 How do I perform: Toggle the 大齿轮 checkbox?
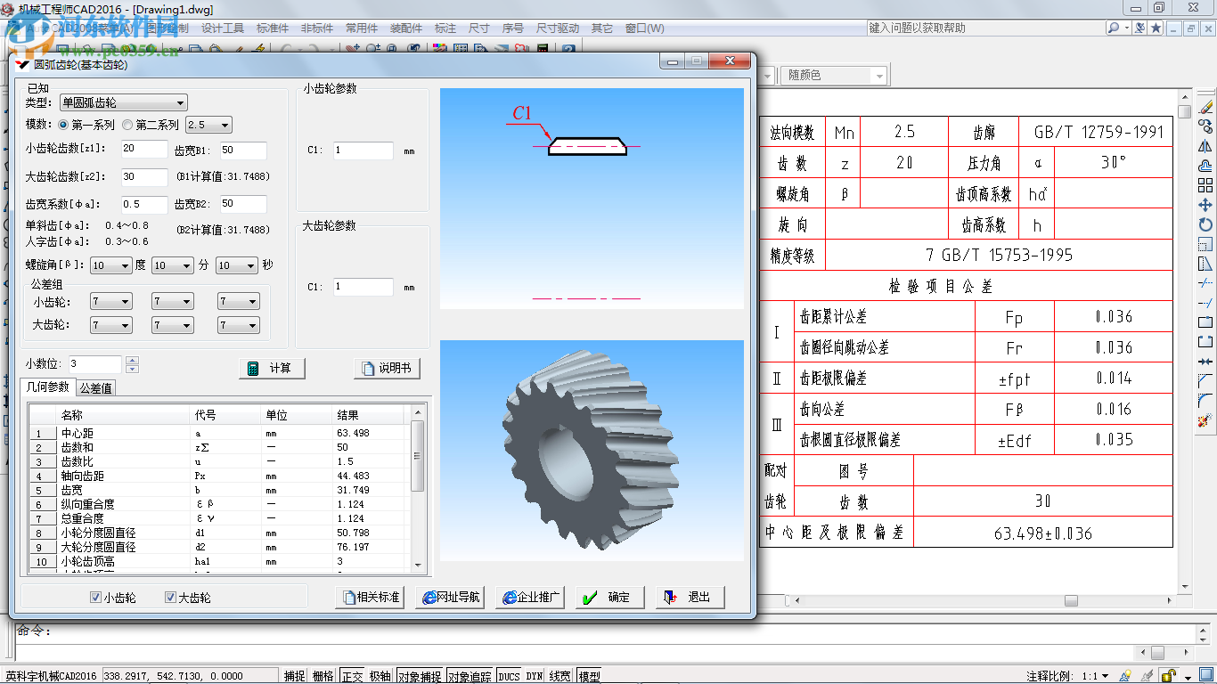pyautogui.click(x=171, y=598)
